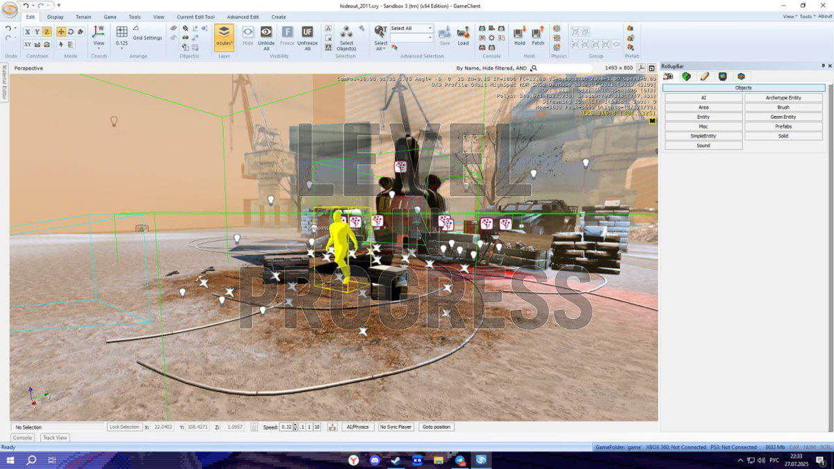Open Grid Settings

tap(147, 38)
